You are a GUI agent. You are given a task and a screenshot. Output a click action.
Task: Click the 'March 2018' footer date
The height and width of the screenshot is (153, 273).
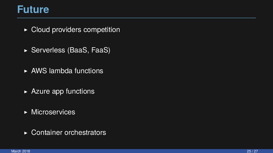pos(21,151)
